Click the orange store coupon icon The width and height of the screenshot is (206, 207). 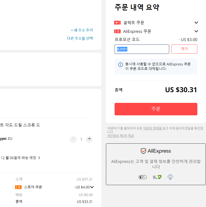[x=18, y=187]
